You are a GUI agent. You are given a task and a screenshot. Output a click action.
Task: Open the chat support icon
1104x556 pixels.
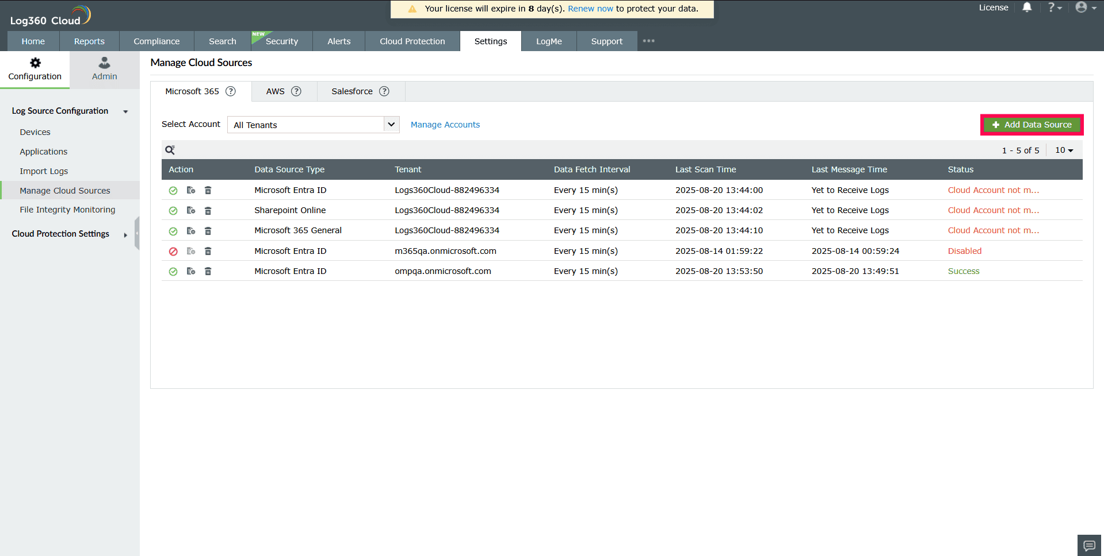(1089, 545)
